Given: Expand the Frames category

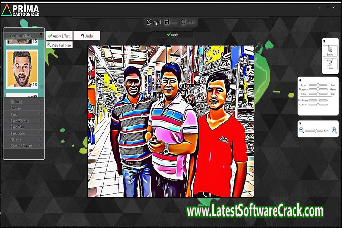Looking at the screenshot, I should 24,108.
